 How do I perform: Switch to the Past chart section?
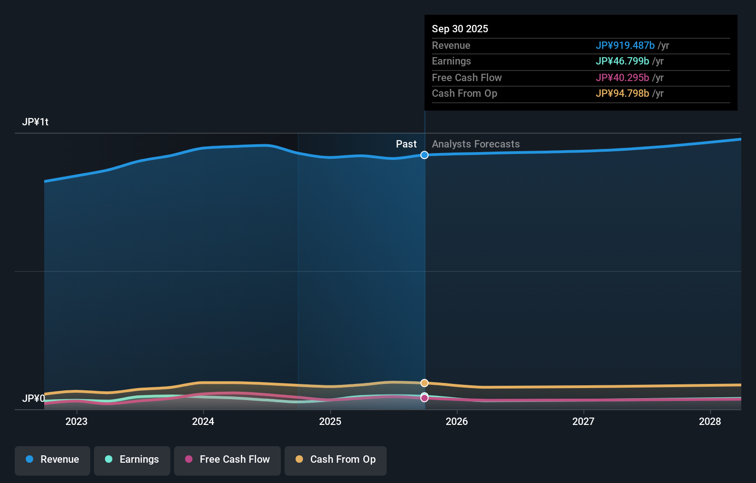click(x=406, y=144)
